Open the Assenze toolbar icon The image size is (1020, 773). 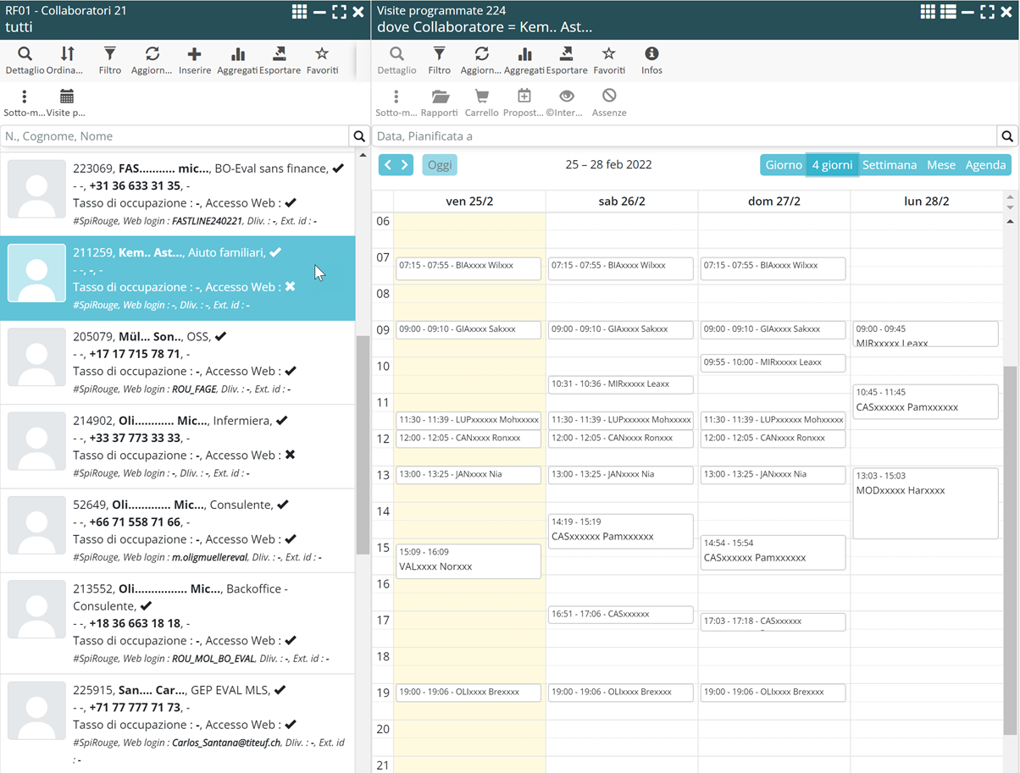coord(608,97)
